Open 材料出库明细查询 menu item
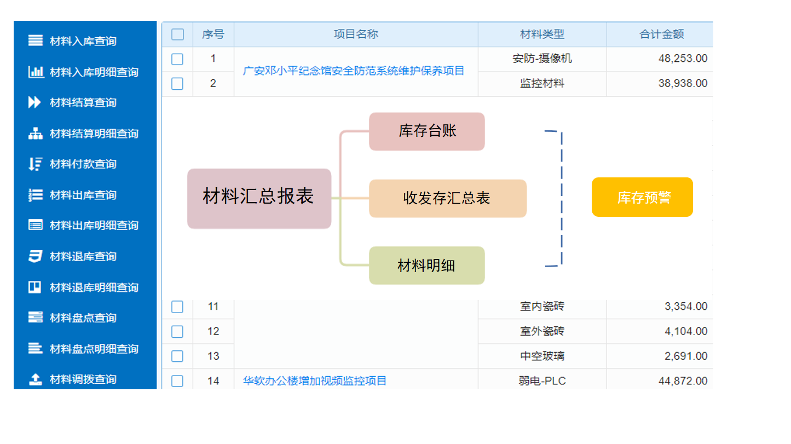The height and width of the screenshot is (444, 791). [x=94, y=226]
